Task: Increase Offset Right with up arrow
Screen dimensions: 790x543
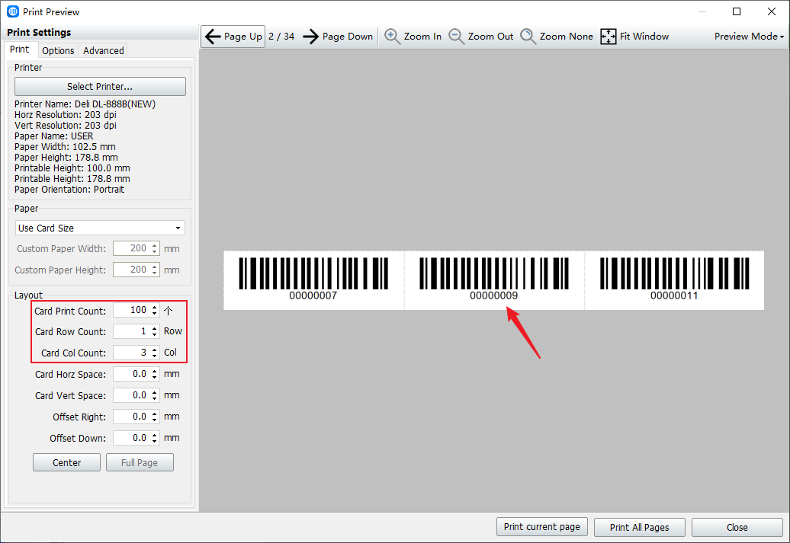Action: pyautogui.click(x=155, y=414)
